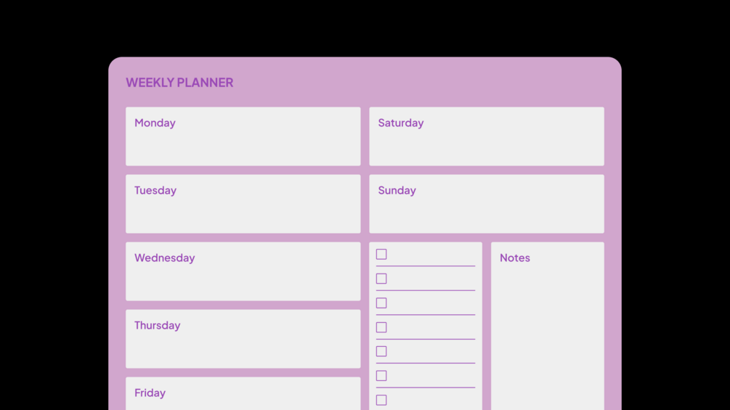This screenshot has height=410, width=730.
Task: Select the WEEKLY PLANNER title text
Action: [x=179, y=83]
